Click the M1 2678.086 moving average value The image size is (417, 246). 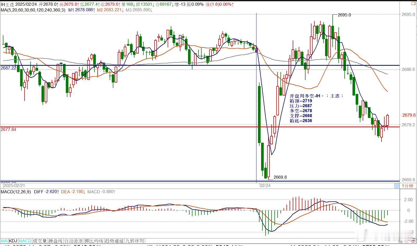[82, 10]
